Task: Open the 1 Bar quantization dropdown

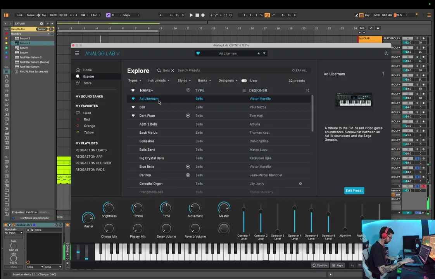Action: [x=95, y=15]
